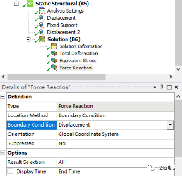Click the tree vertical scroll down arrow

[178, 69]
